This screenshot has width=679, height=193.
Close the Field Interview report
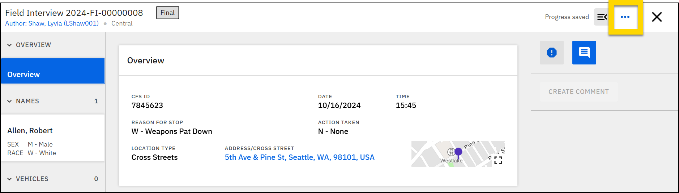click(x=657, y=17)
